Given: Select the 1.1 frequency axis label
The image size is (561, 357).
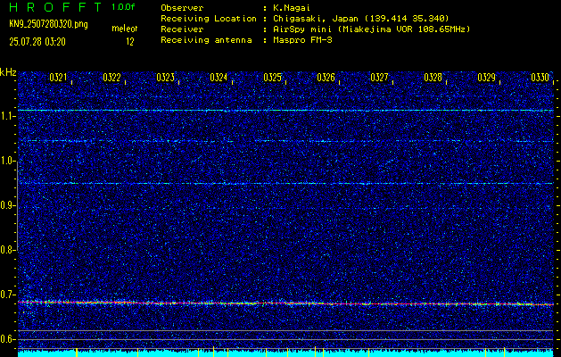Looking at the screenshot, I should tap(6, 116).
